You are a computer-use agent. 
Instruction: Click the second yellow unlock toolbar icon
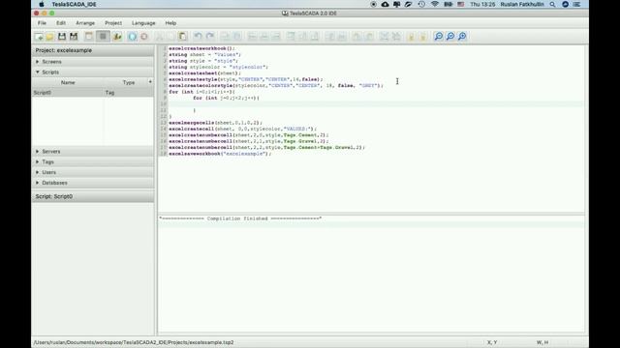tap(422, 37)
